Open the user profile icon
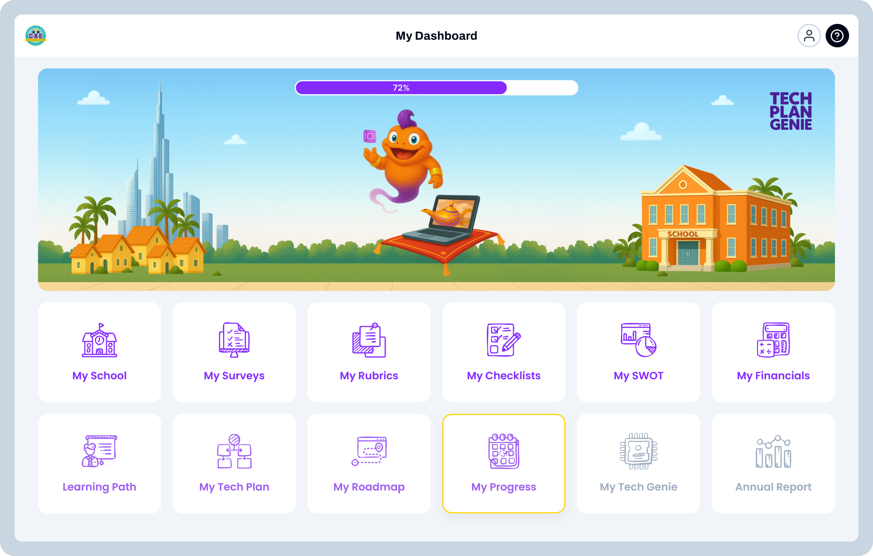Viewport: 873px width, 556px height. (x=809, y=36)
